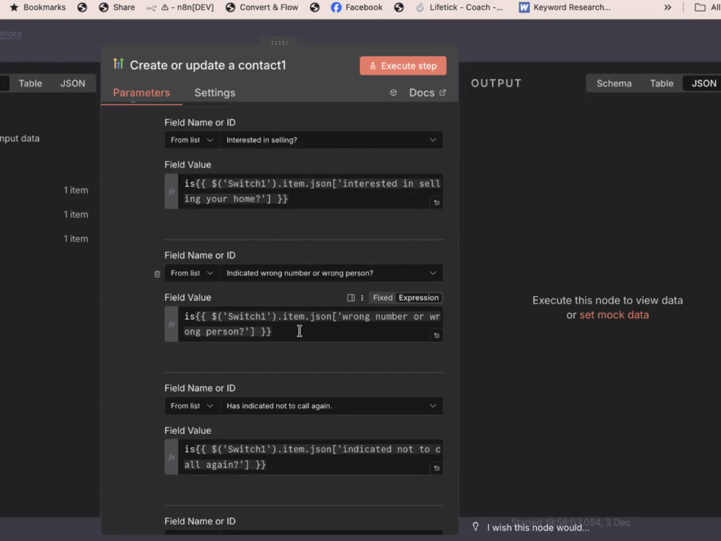Switch Field Value to Expression mode
Image resolution: width=721 pixels, height=541 pixels.
(418, 298)
